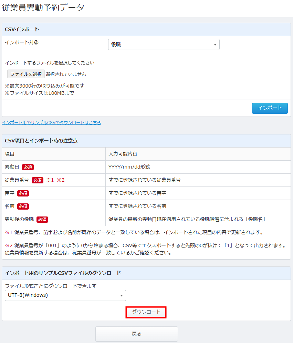The width and height of the screenshot is (293, 343).
Task: Click the 必須 badge beside 名前
Action: 23,206
